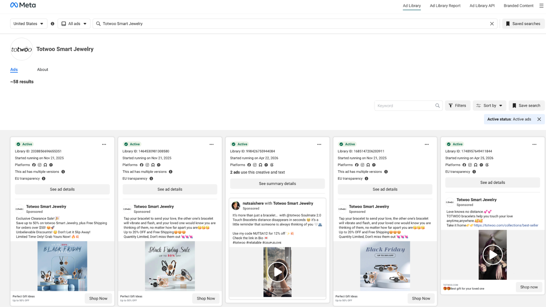Click multiple versions info icon on ad 1464530981308580

coord(171,172)
